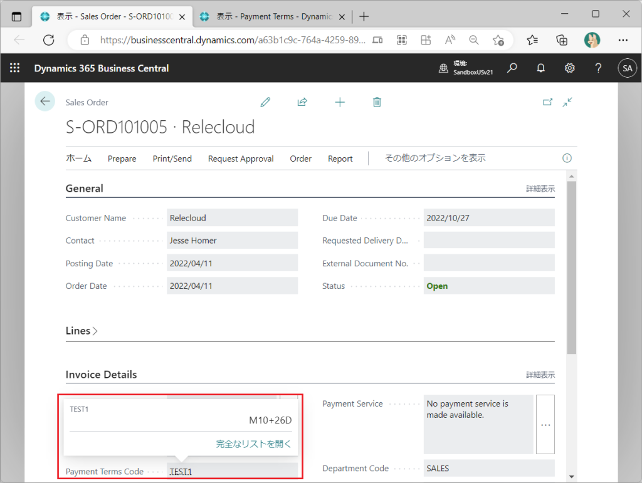The image size is (642, 483).
Task: Click 詳細表示 in Invoice Details section
Action: 540,375
